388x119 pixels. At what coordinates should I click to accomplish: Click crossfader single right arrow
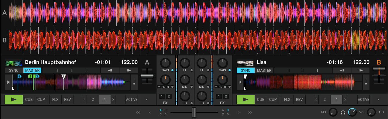(239, 112)
